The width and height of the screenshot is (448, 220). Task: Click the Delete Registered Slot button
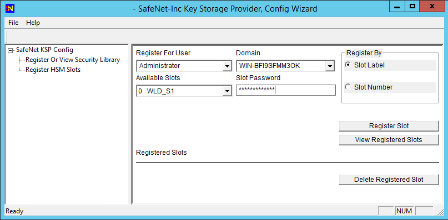(x=389, y=180)
